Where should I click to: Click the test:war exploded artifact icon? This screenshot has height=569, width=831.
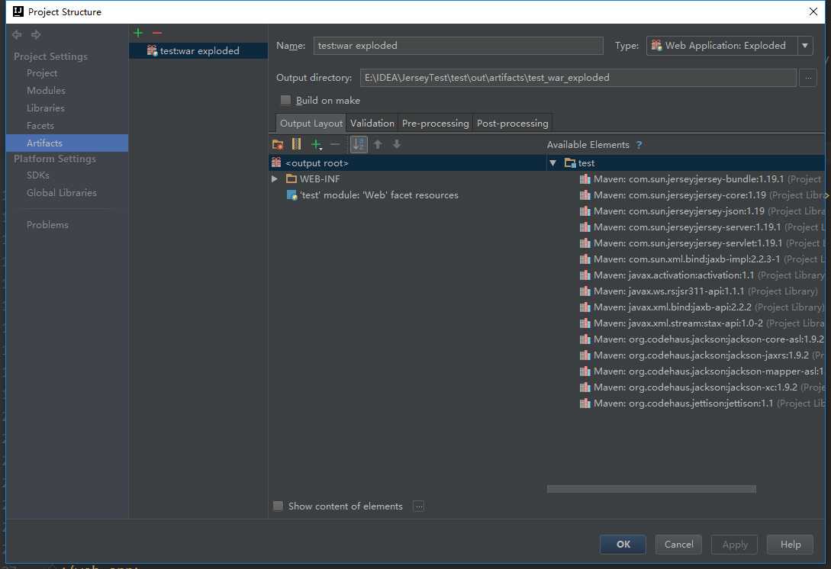pos(152,50)
